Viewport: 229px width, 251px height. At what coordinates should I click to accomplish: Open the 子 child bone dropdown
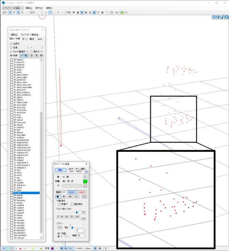tap(72, 186)
